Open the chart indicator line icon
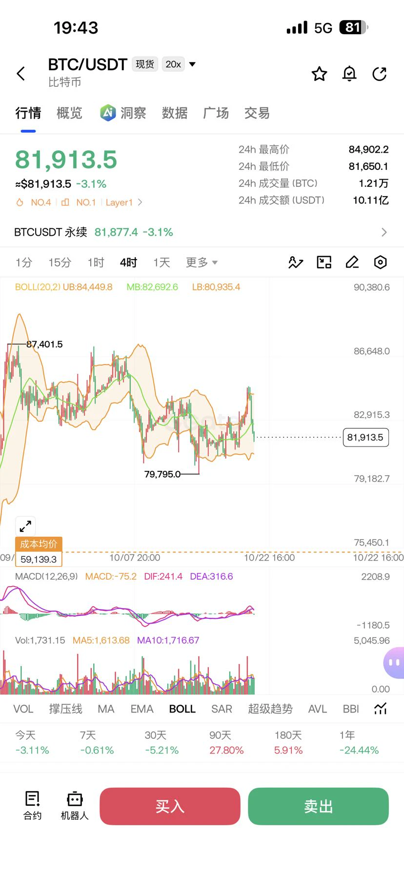Screen dimensions: 404x876 [296, 263]
